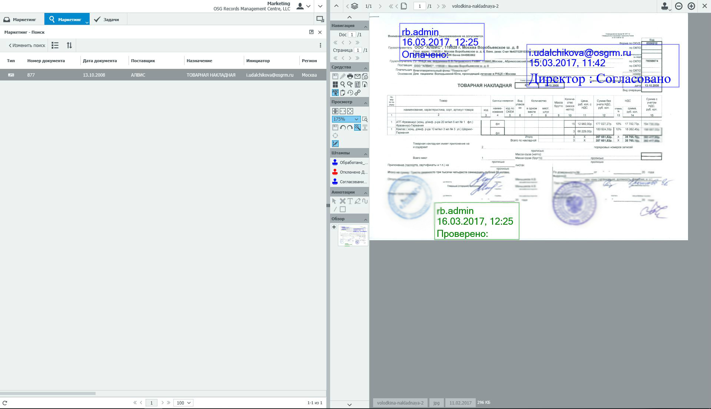Sort results by Поставщик column header

143,61
